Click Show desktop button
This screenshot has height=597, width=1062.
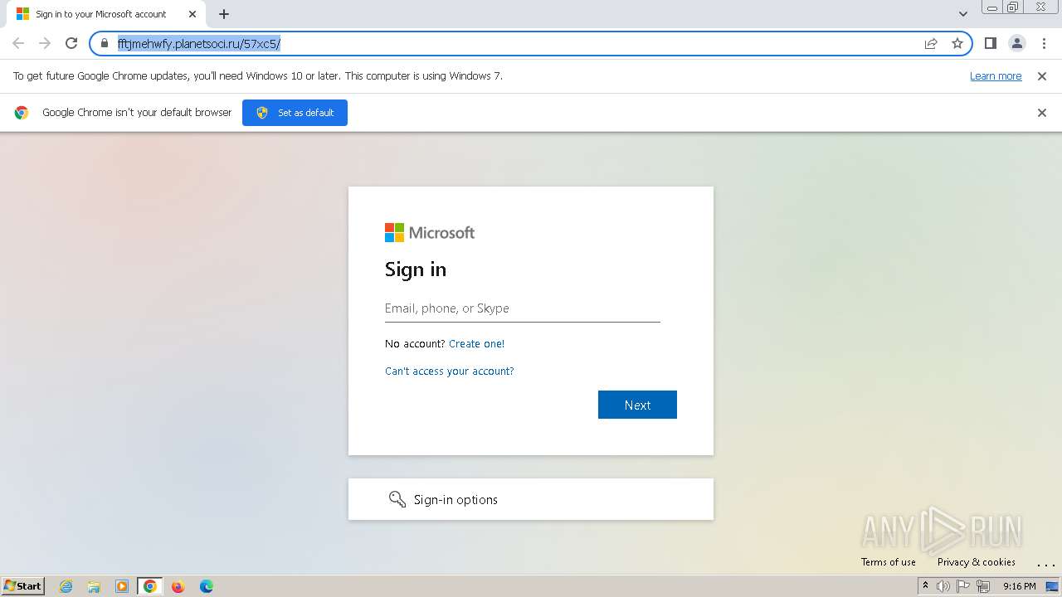point(1053,586)
